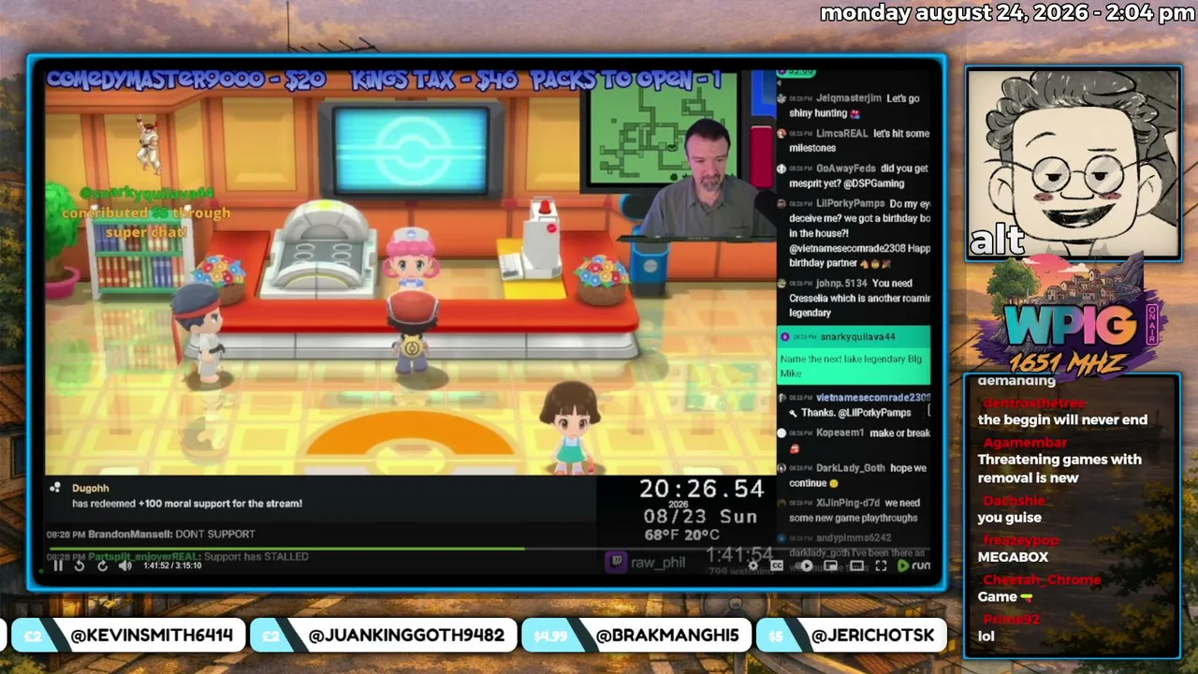
Task: Toggle closed captions (CC)
Action: pos(777,565)
